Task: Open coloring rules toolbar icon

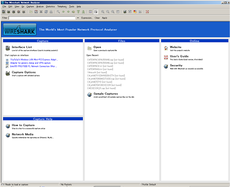Action: 135,12
